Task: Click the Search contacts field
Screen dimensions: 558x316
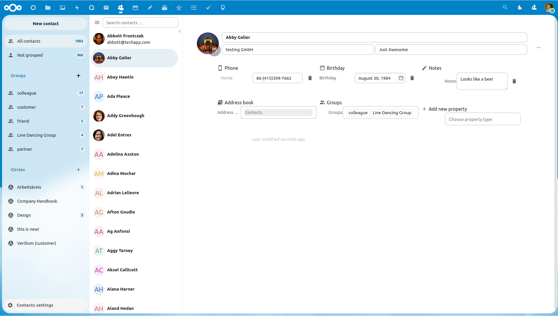Action: pyautogui.click(x=140, y=23)
